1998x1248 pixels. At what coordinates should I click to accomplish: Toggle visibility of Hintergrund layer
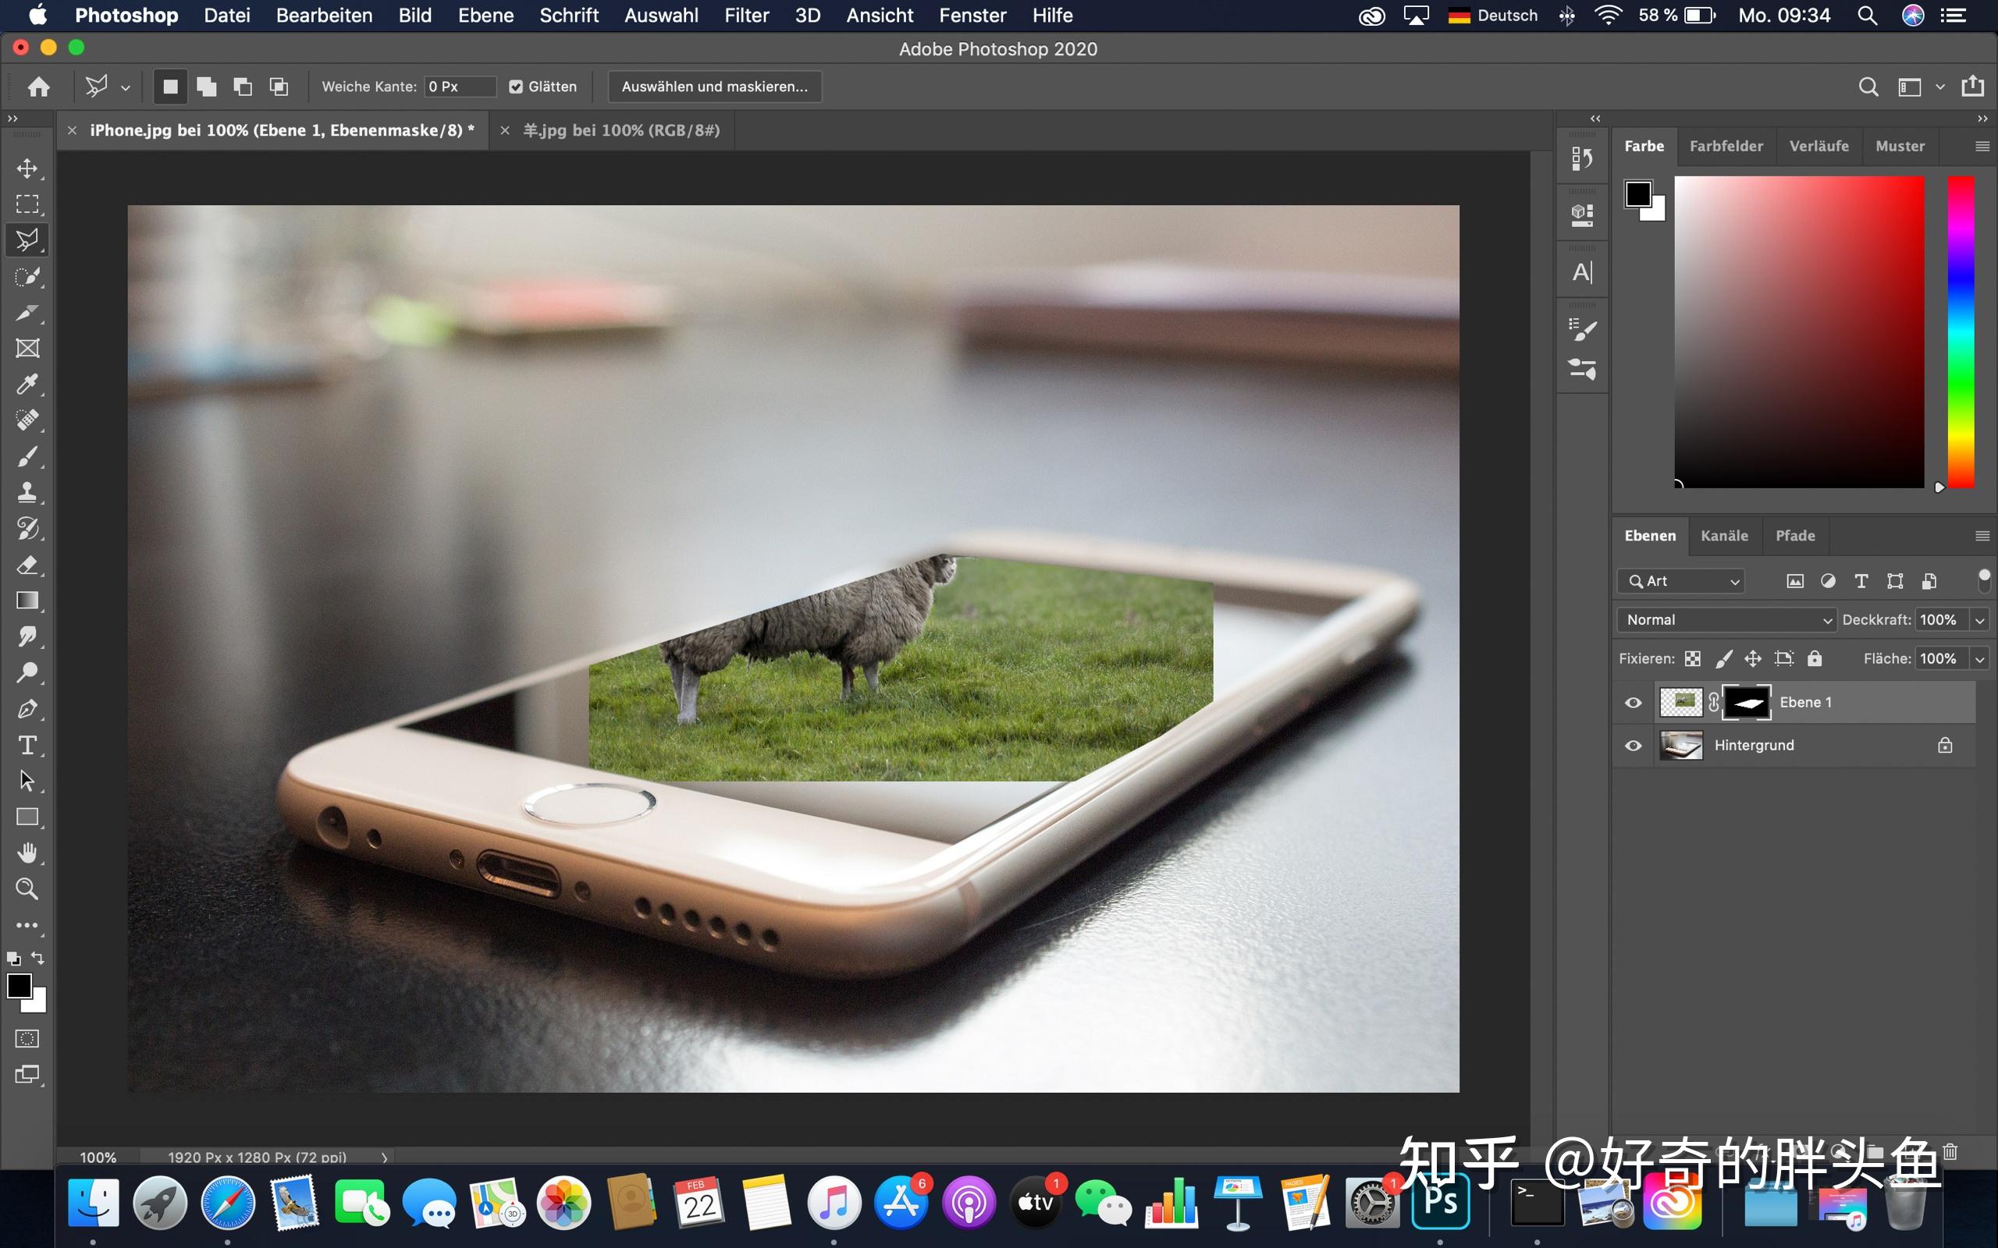pyautogui.click(x=1633, y=745)
